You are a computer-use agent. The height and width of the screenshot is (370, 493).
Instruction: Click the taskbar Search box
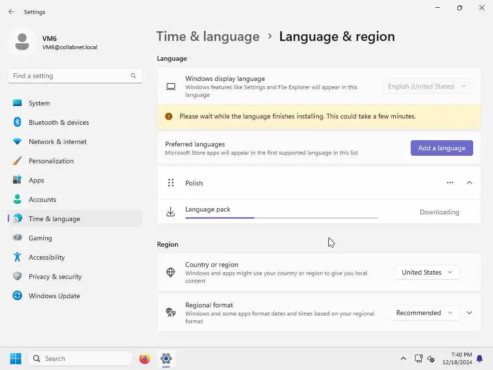coord(80,358)
